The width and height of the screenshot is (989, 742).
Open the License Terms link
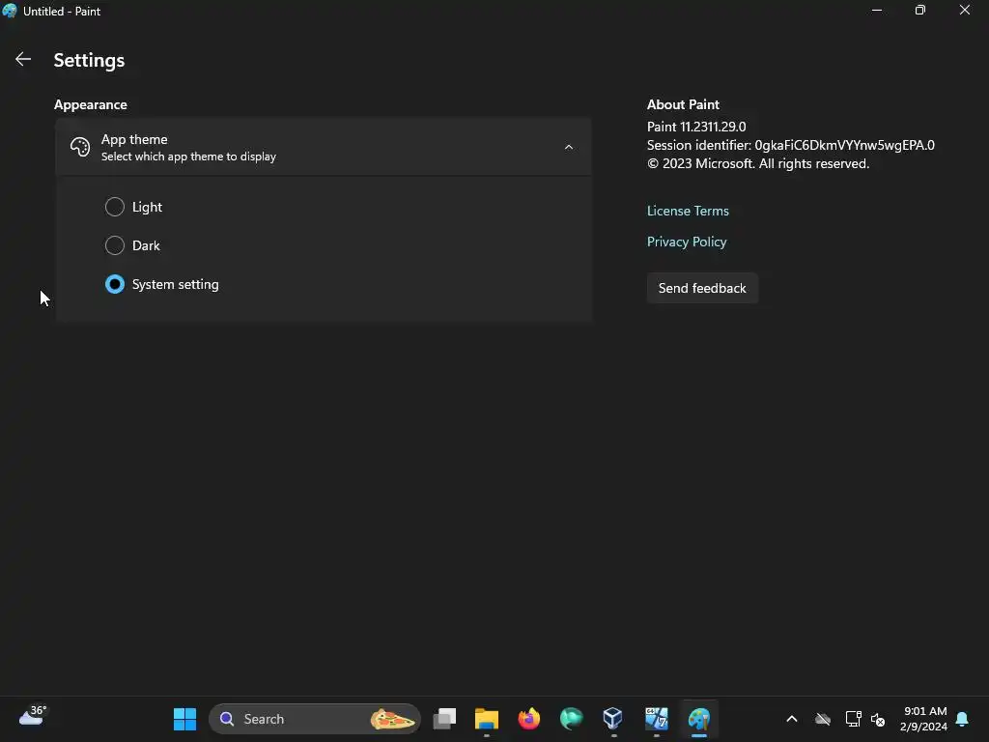pyautogui.click(x=688, y=211)
